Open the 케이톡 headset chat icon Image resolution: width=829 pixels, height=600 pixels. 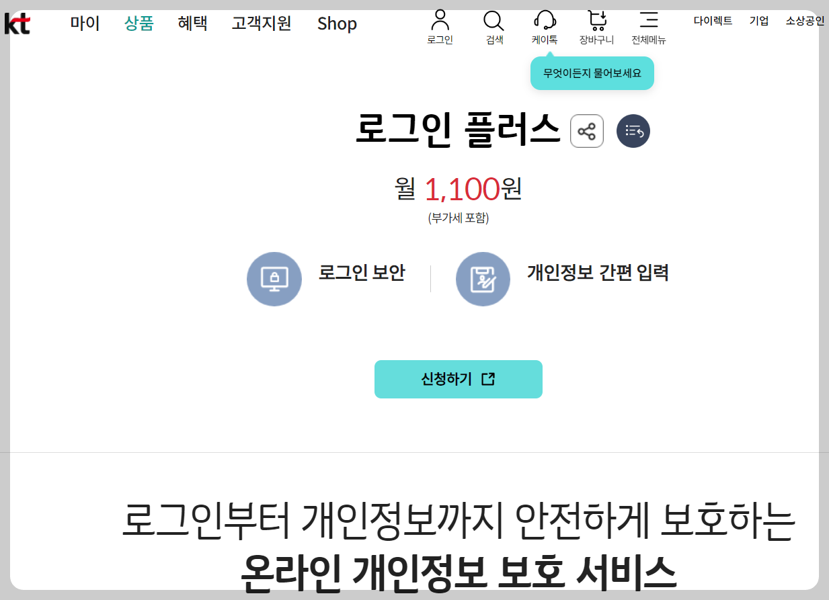pyautogui.click(x=545, y=27)
